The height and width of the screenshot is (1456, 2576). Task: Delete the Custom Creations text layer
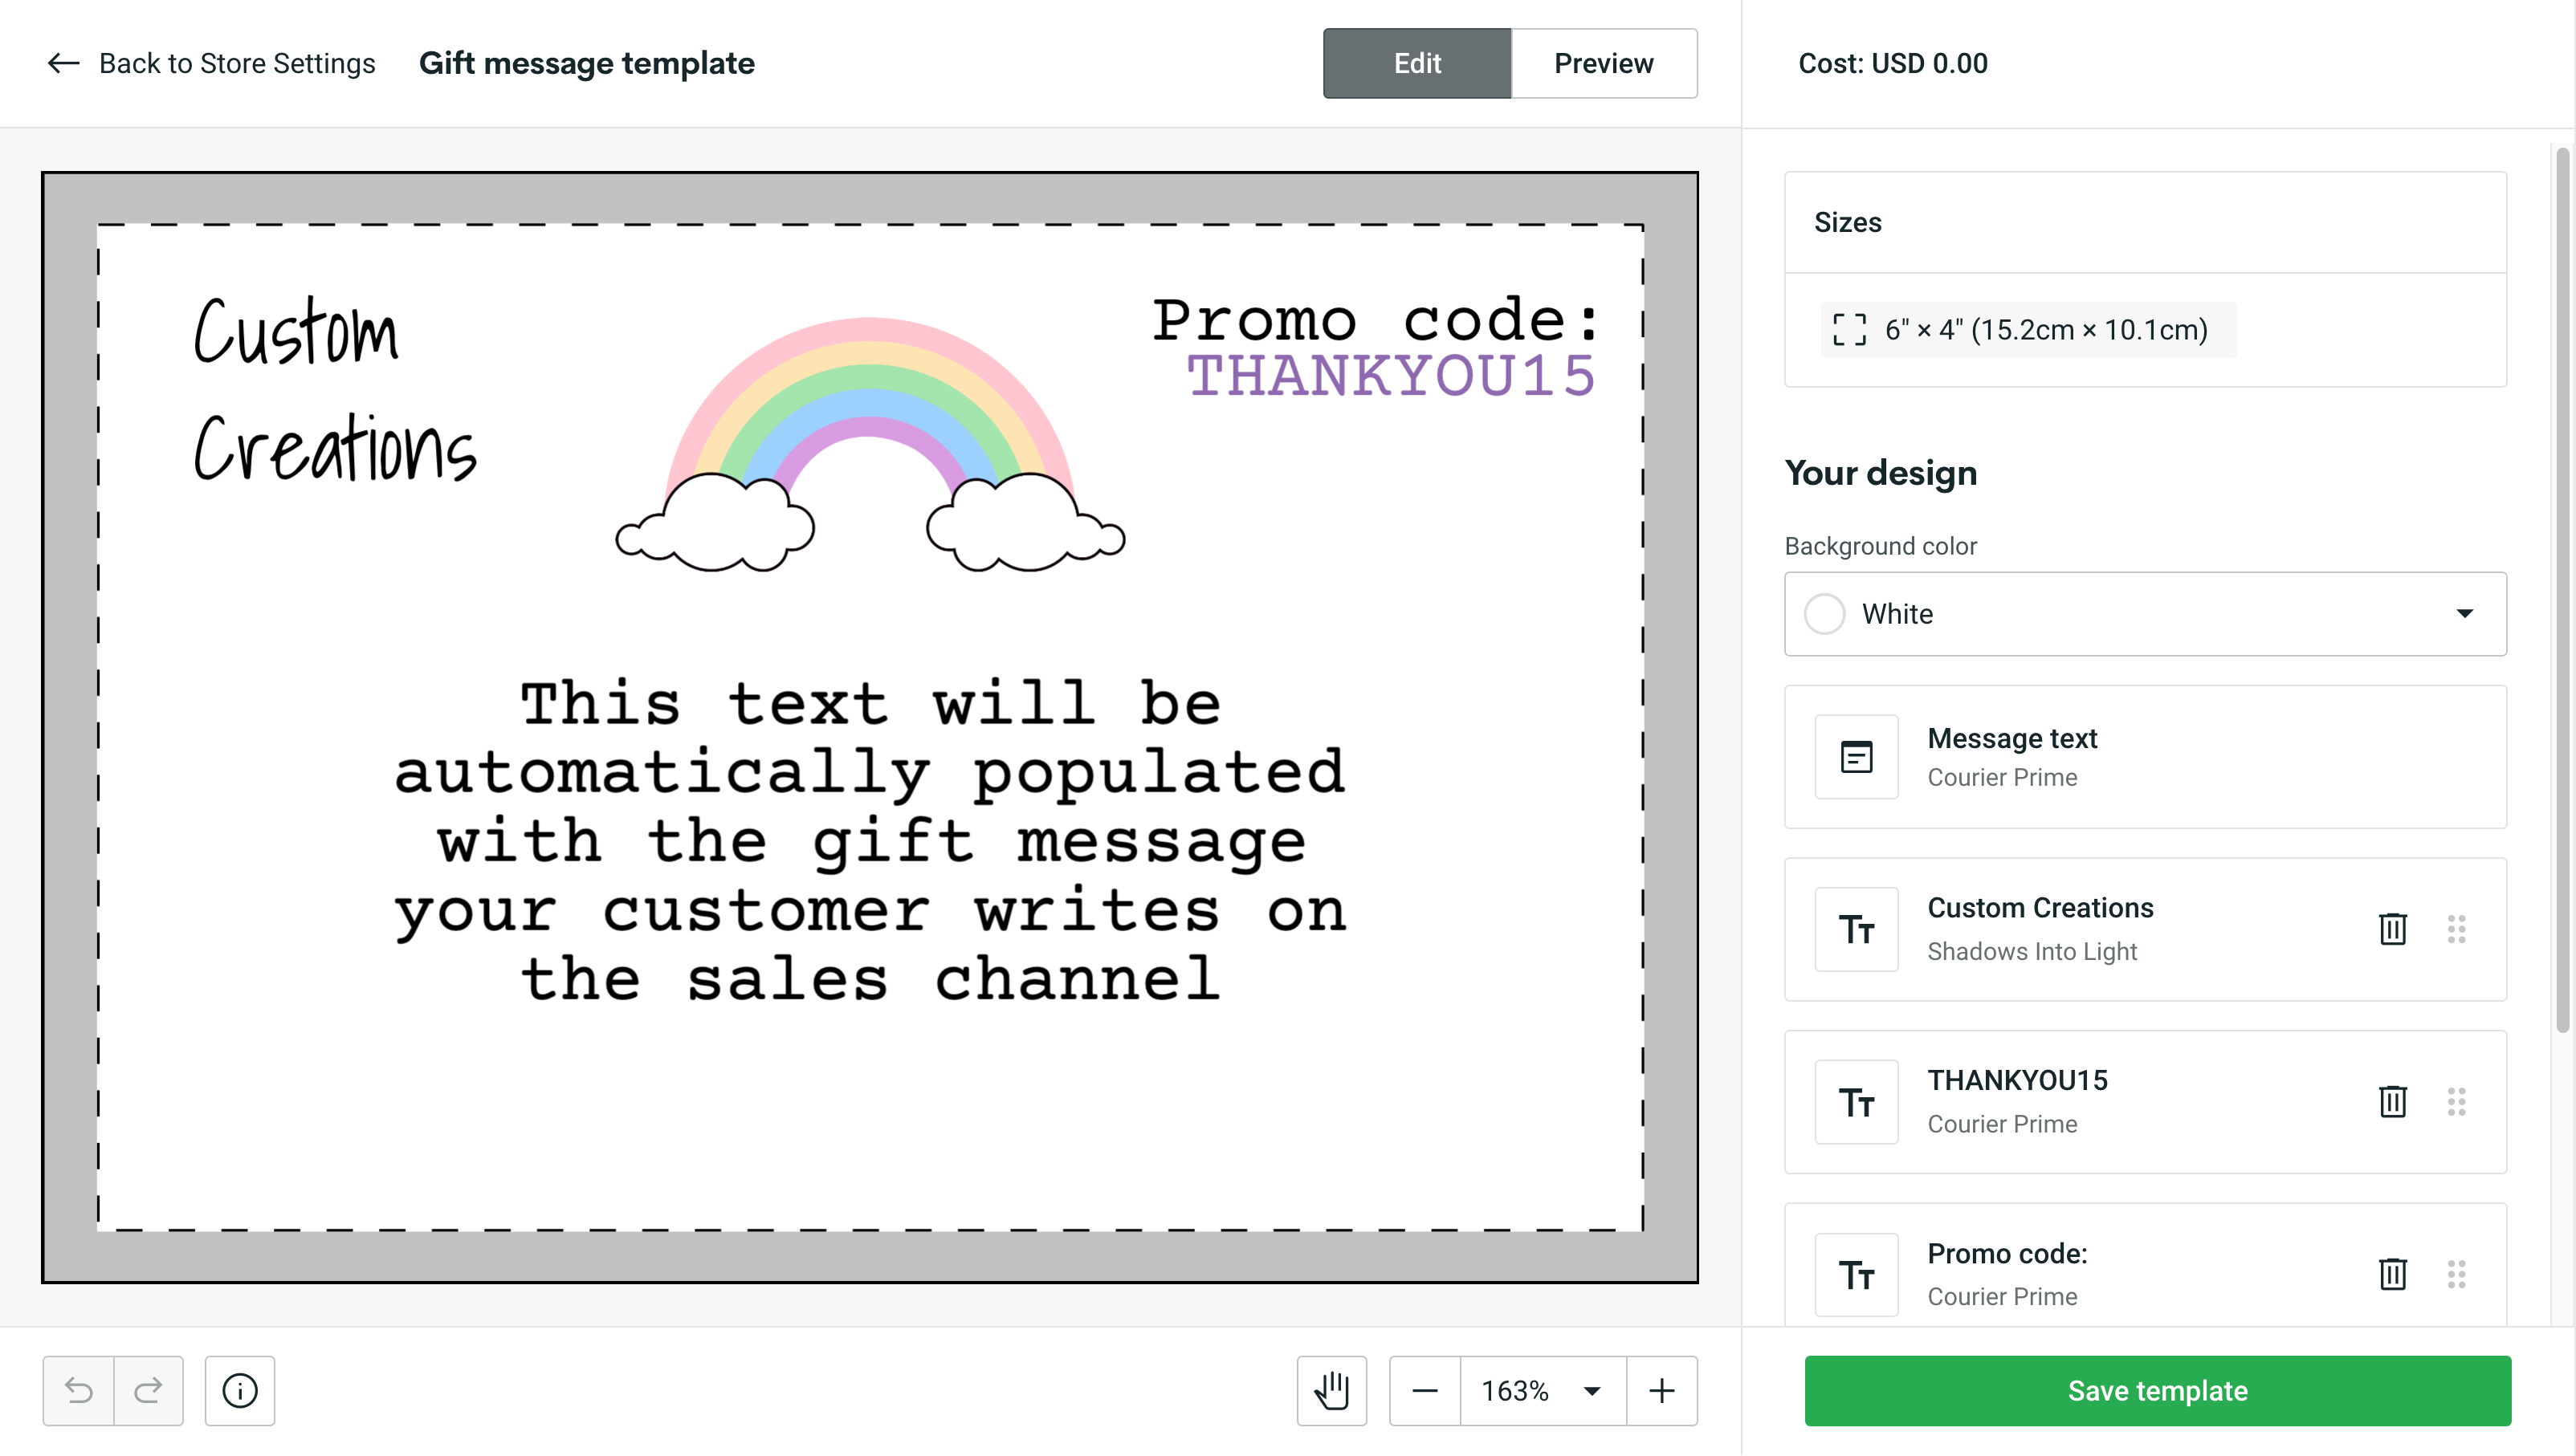point(2392,929)
